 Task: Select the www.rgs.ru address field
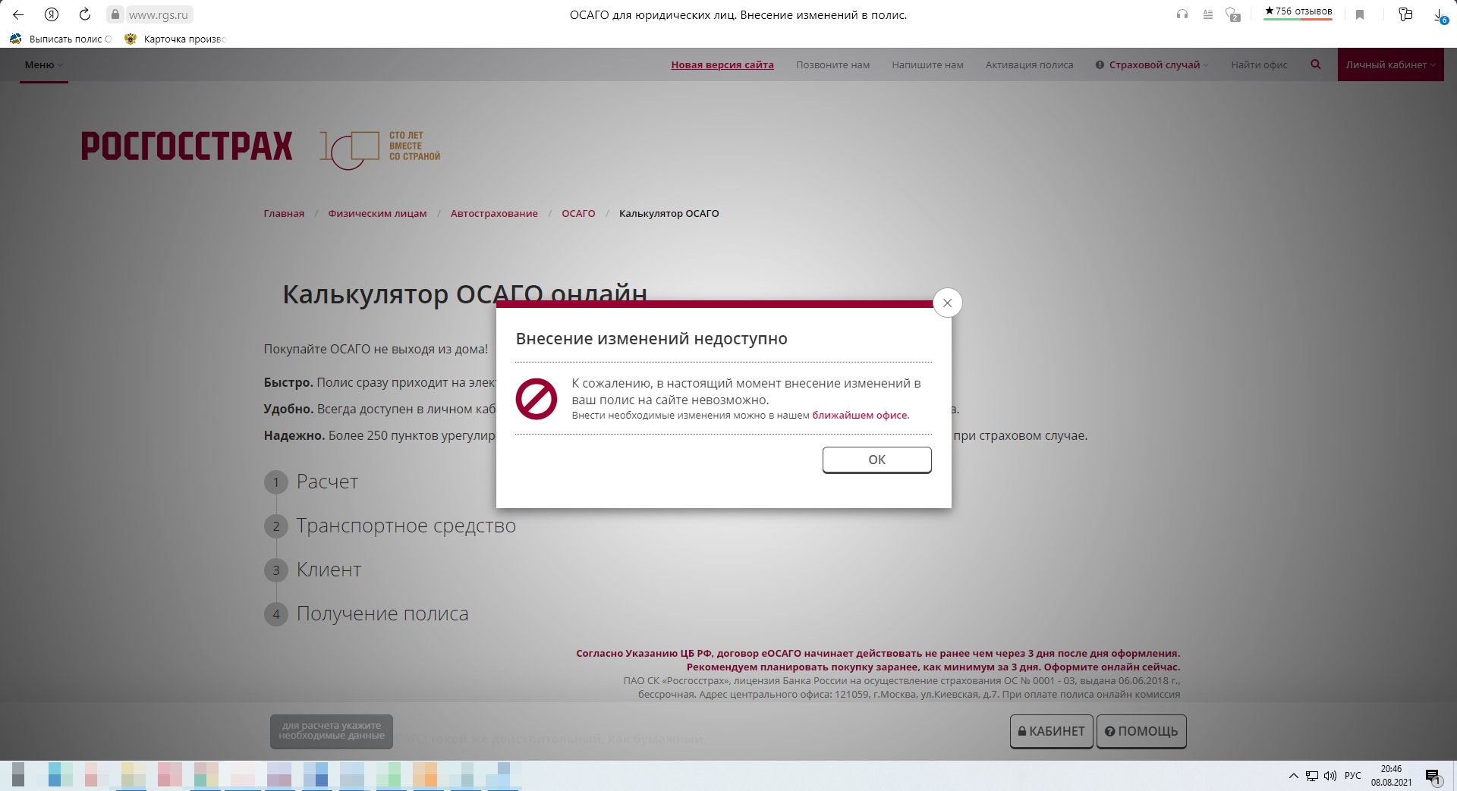(x=159, y=14)
